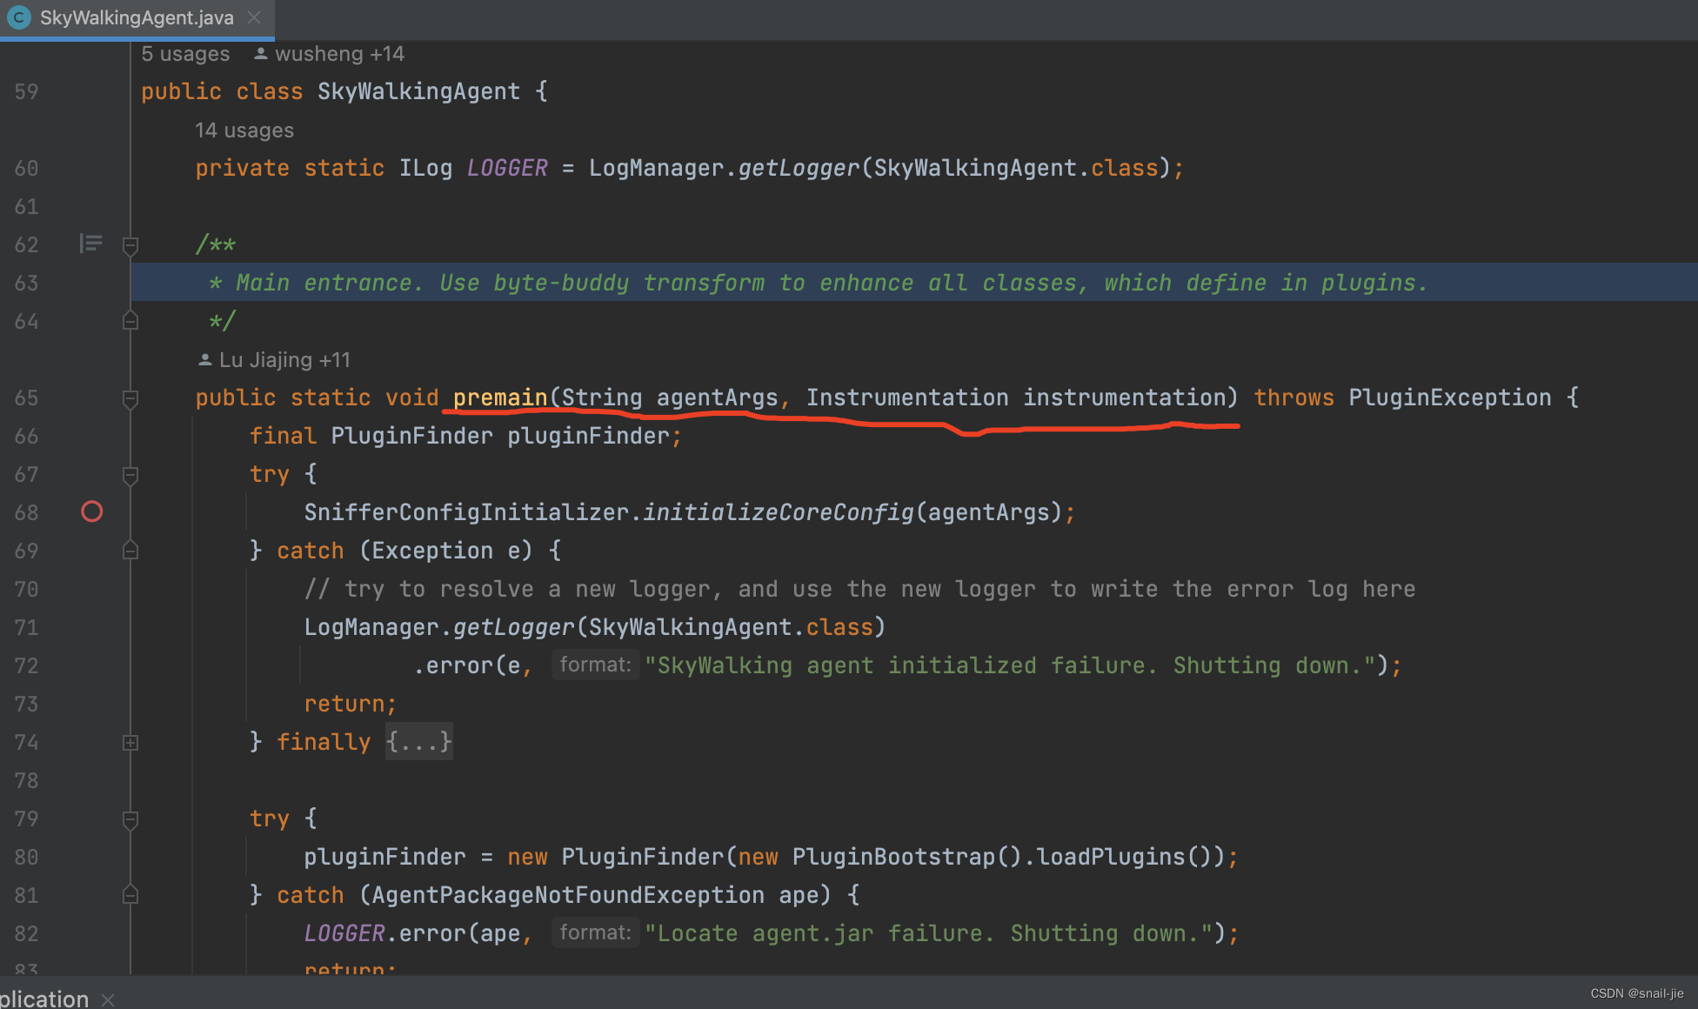The height and width of the screenshot is (1009, 1698).
Task: Click the PluginBootstrap constructor call
Action: coord(893,857)
